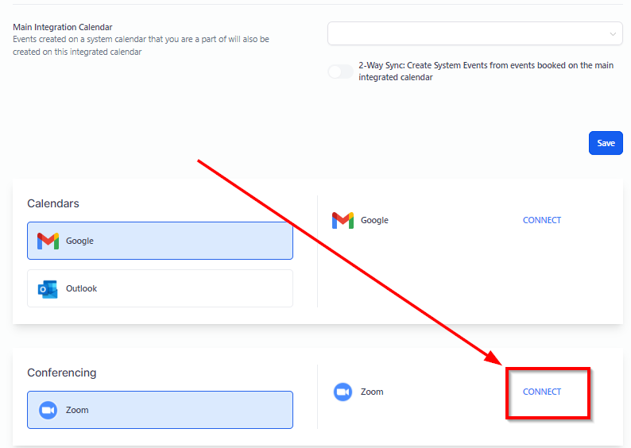Enable the 2-Way Sync toggle switch
631x448 pixels.
(340, 71)
